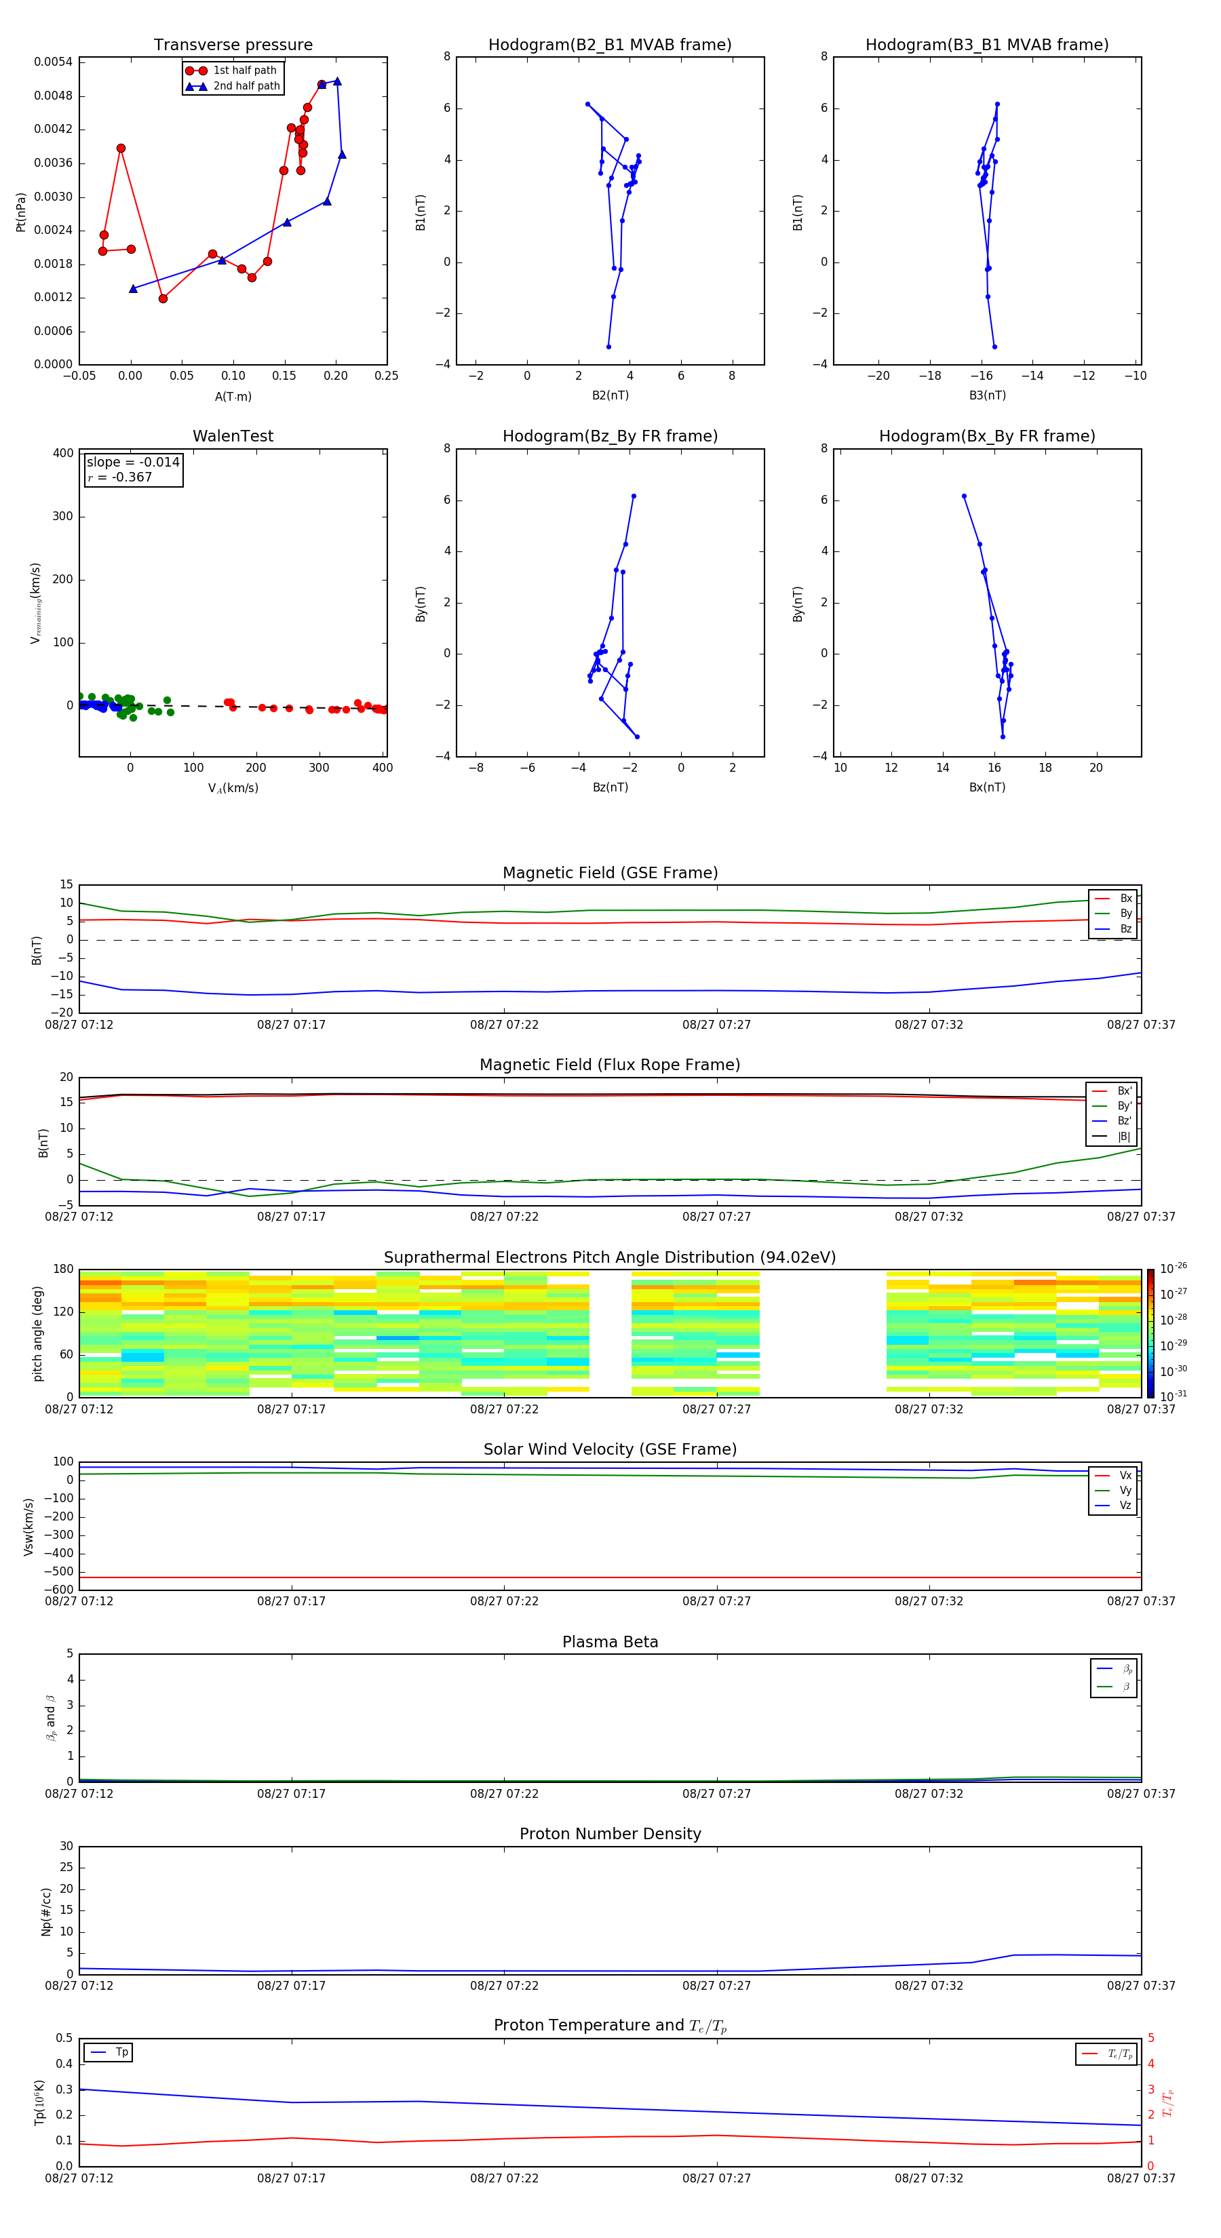Click the "Hodogram(Bz_By FR frame)" title
The height and width of the screenshot is (2238, 1221).
coord(610,436)
